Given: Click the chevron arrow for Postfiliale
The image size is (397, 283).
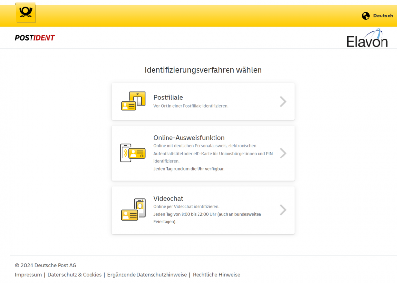Looking at the screenshot, I should (283, 102).
